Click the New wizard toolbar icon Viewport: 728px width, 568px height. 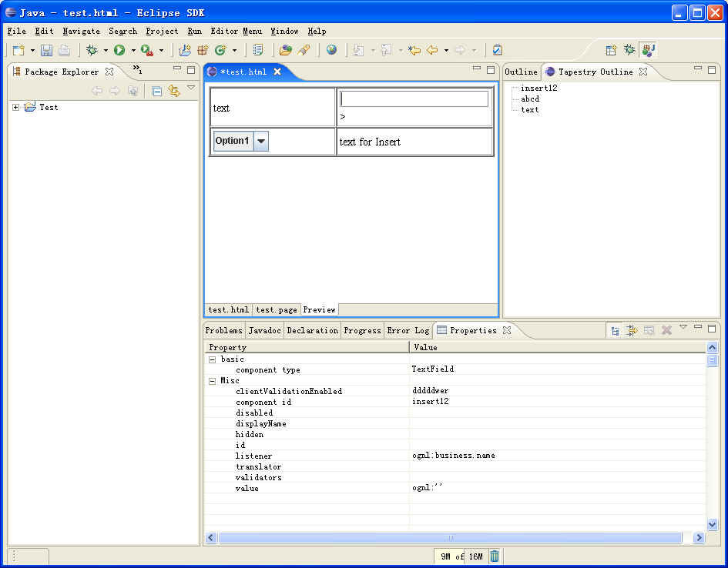coord(18,50)
